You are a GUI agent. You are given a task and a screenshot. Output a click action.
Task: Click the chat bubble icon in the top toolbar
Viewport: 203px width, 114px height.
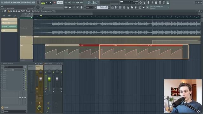164,3
